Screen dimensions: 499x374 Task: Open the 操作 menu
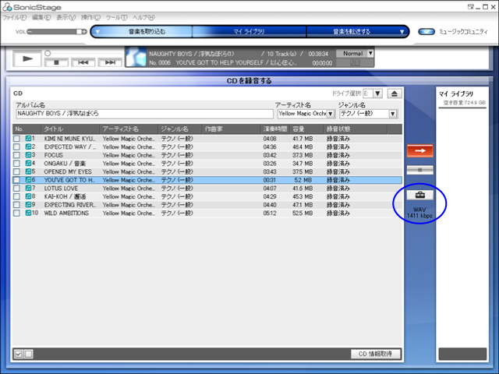pos(90,17)
